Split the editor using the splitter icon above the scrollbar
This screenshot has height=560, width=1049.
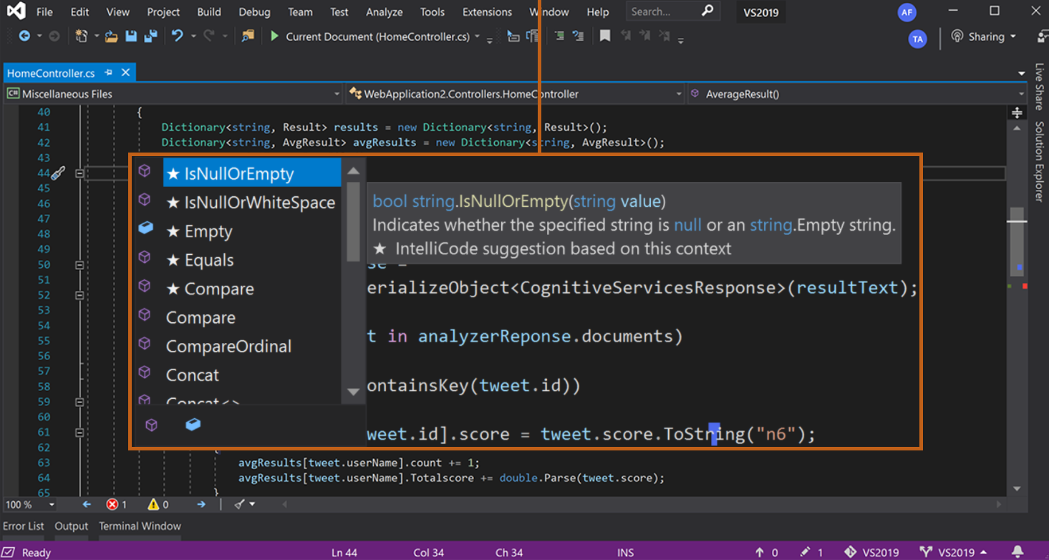coord(1017,112)
